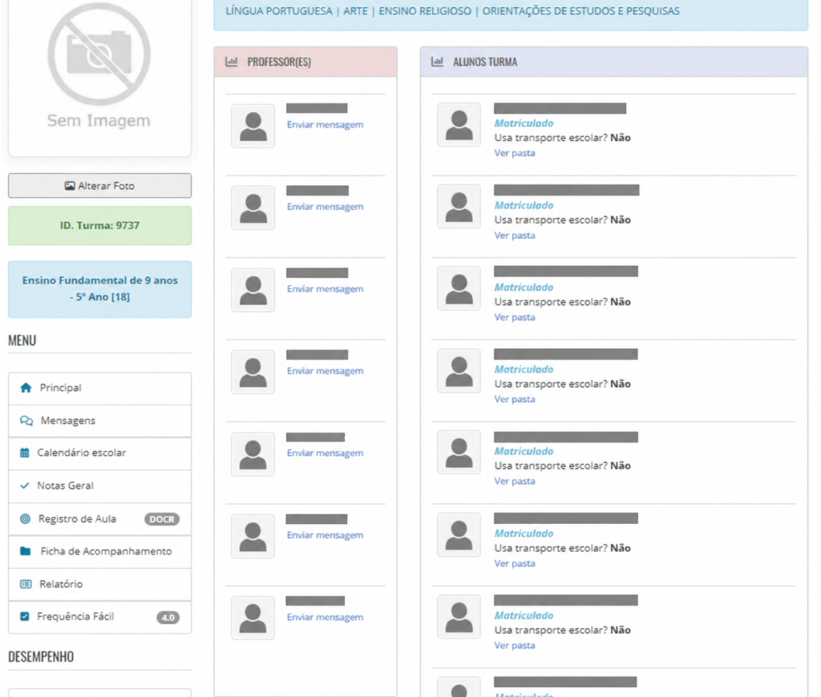821x697 pixels.
Task: Click the house icon next to Principal
Action: pos(26,388)
